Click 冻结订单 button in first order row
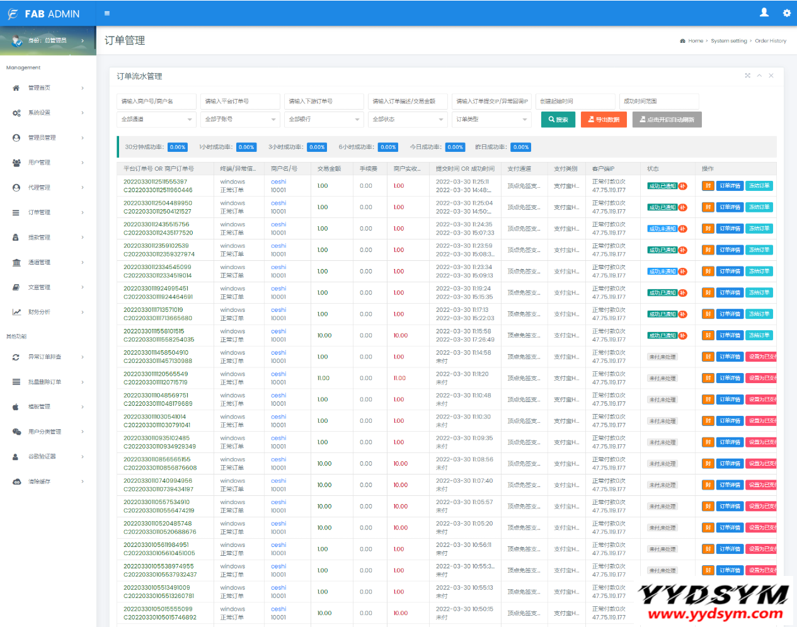Viewport: 797px width, 627px height. pyautogui.click(x=759, y=186)
